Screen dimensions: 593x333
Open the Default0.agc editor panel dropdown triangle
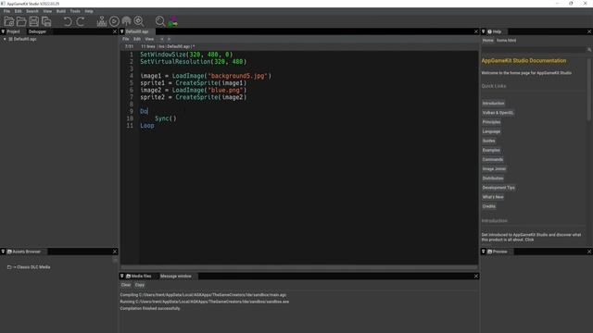pos(122,31)
